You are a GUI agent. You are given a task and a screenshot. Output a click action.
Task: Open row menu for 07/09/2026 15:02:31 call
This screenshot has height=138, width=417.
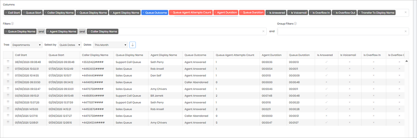point(8,69)
